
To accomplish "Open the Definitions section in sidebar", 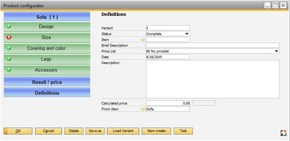I will [47, 92].
